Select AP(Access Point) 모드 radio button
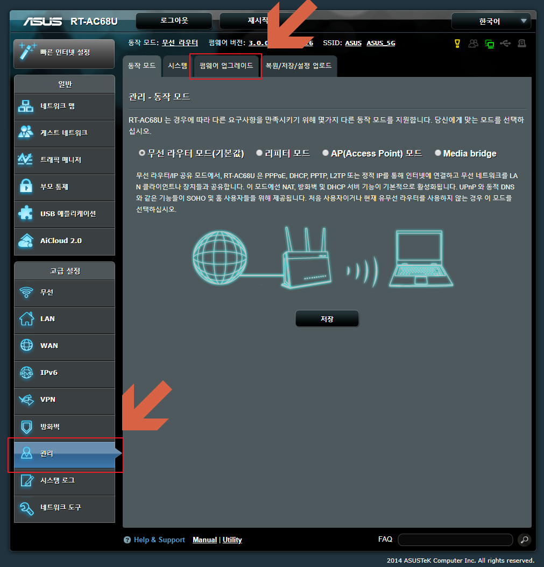Viewport: 544px width, 567px height. [325, 153]
